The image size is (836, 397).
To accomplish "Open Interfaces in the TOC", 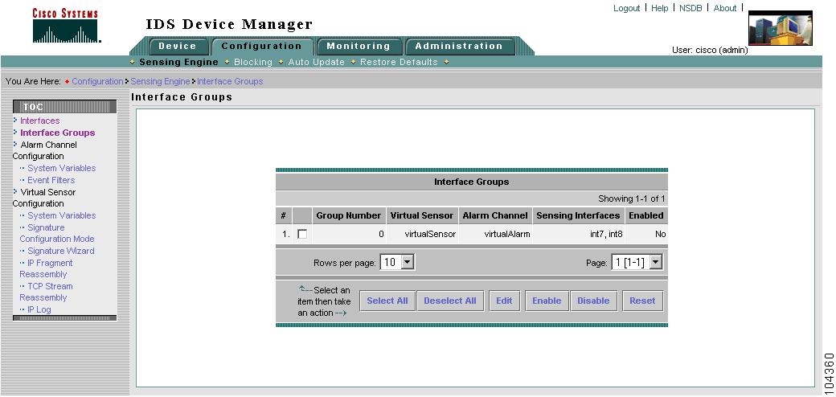I will tap(40, 121).
